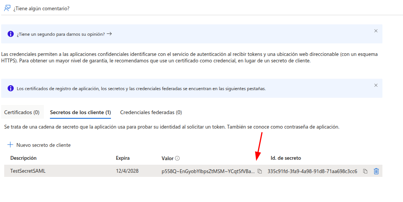Click the Valor column header
This screenshot has width=403, height=202.
167,158
